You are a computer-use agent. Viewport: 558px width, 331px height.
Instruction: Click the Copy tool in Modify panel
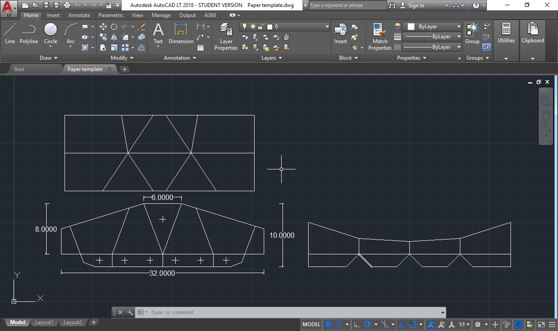103,37
